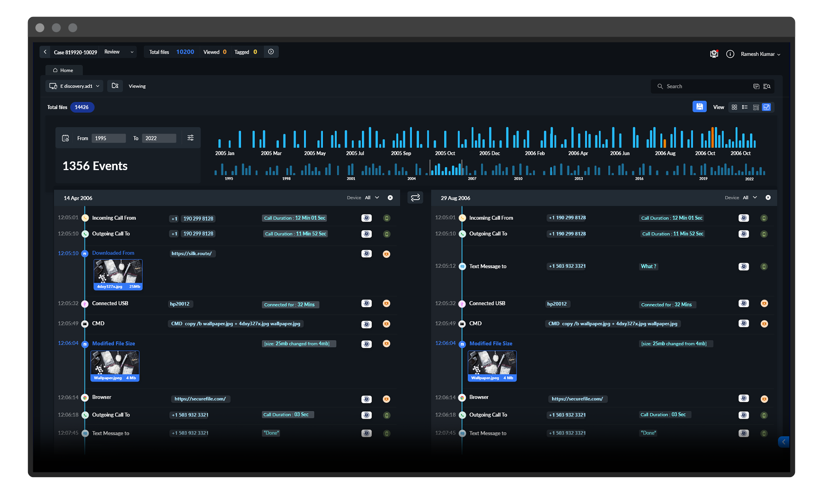Open the Home tab
This screenshot has height=494, width=823.
[63, 70]
